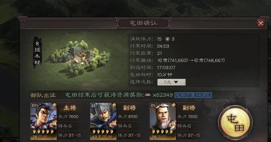Click wood resource icon before x62949
The image size is (271, 142).
[147, 95]
